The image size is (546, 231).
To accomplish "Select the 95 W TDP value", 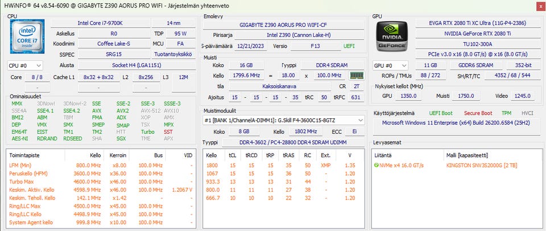I will tap(180, 34).
